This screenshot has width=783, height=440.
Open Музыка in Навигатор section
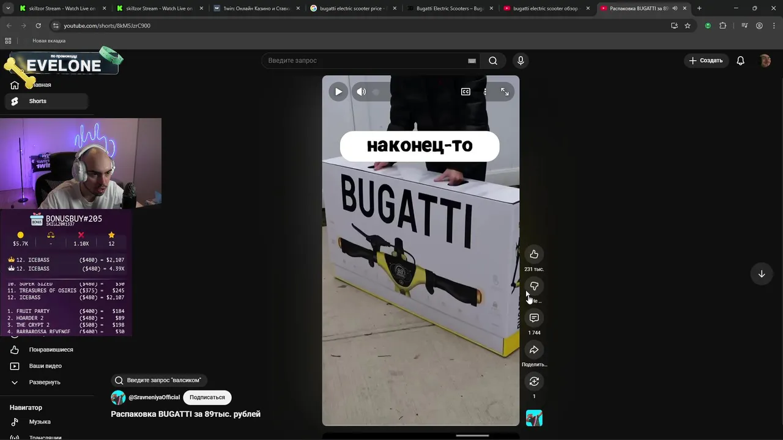(46, 422)
